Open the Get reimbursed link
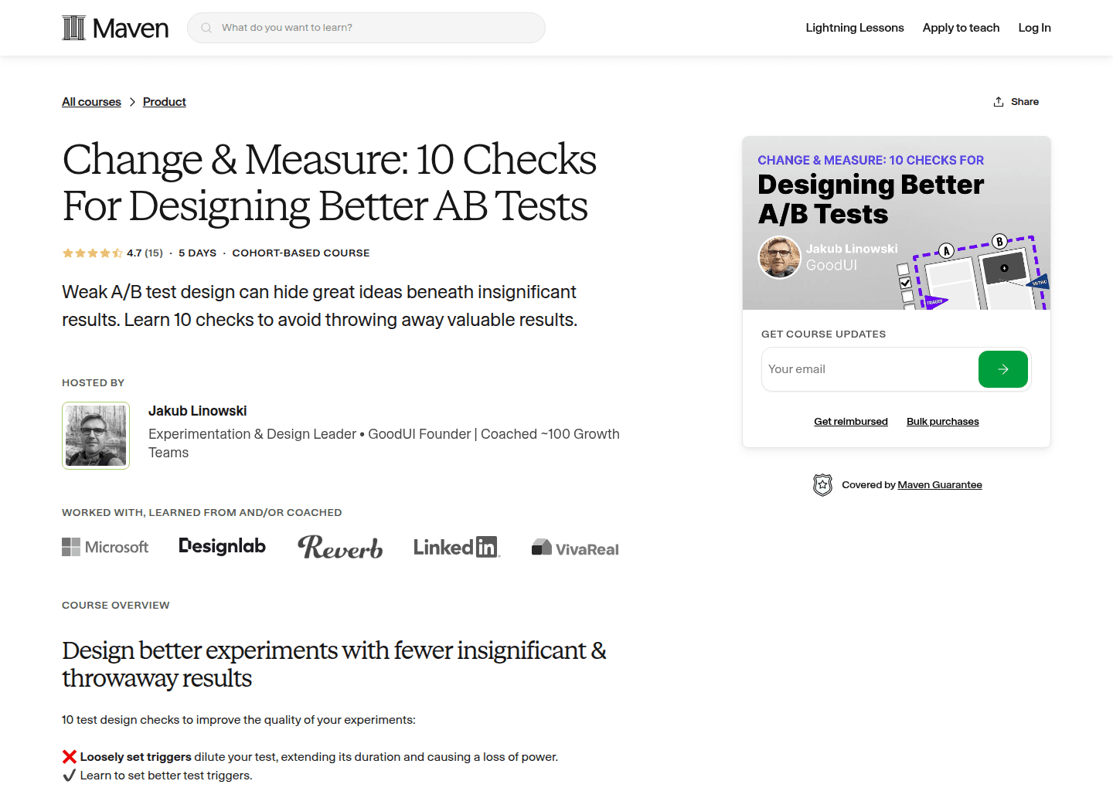This screenshot has width=1113, height=791. click(x=850, y=421)
